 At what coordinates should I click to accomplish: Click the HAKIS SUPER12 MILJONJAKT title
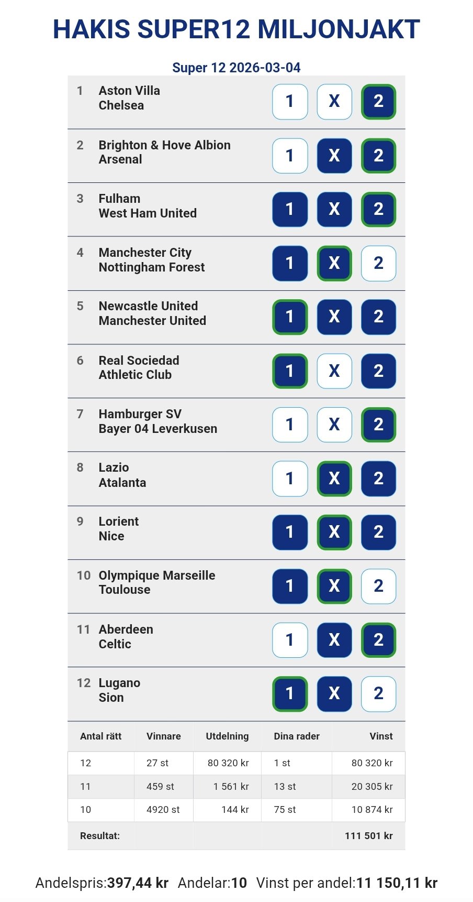point(236,29)
